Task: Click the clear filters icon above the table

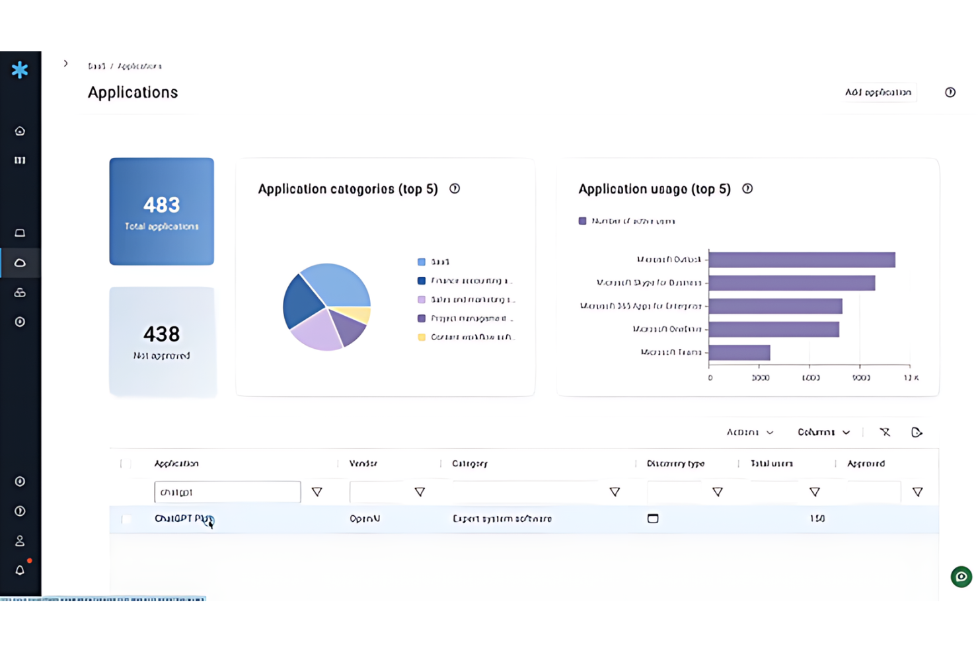Action: [885, 432]
